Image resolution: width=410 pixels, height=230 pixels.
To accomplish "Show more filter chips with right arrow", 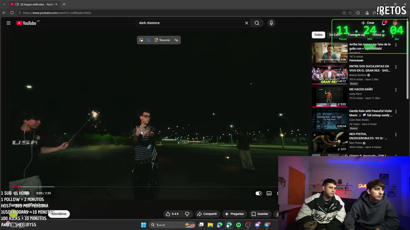I will pos(392,36).
